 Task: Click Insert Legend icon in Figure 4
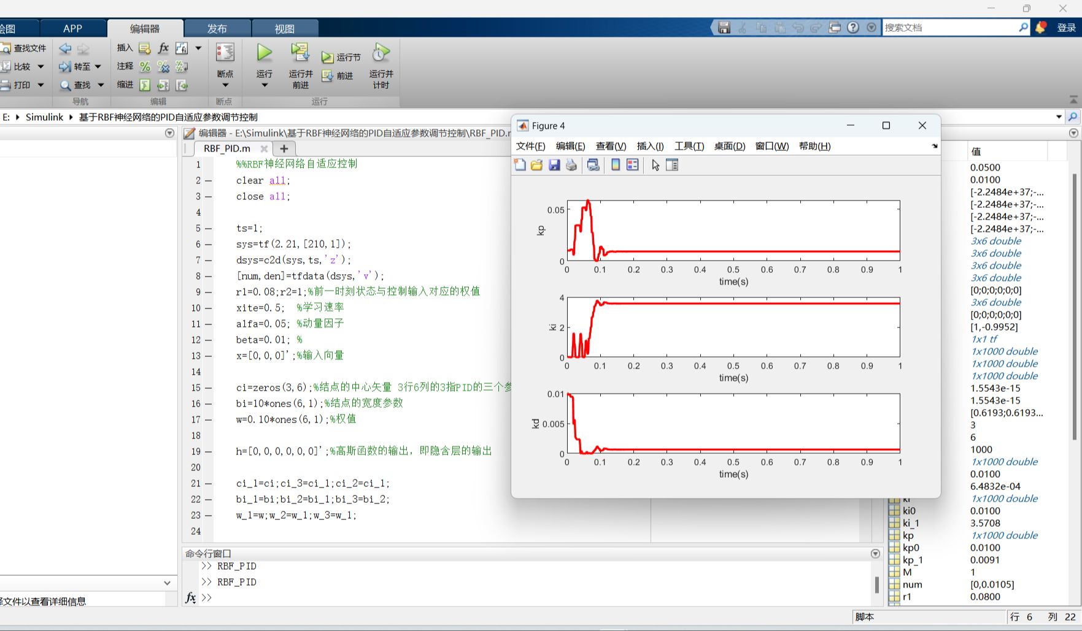point(633,165)
